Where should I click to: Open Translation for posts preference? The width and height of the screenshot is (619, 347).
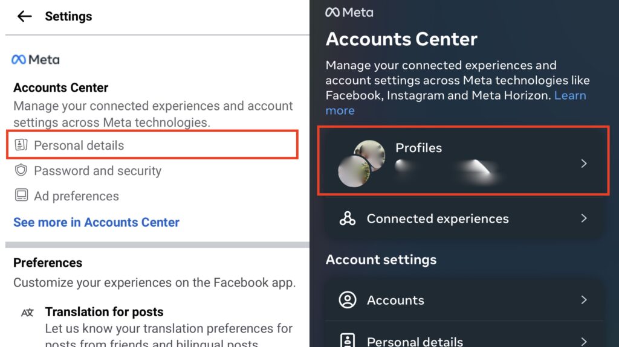coord(104,312)
